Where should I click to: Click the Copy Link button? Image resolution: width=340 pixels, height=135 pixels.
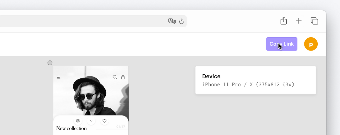tap(282, 44)
